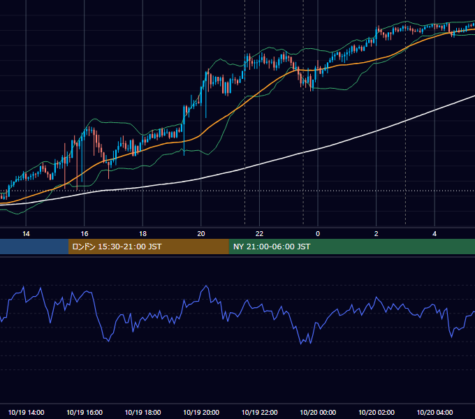Click the 16 hour axis label
Viewport: 475px width, 419px height.
tap(85, 234)
